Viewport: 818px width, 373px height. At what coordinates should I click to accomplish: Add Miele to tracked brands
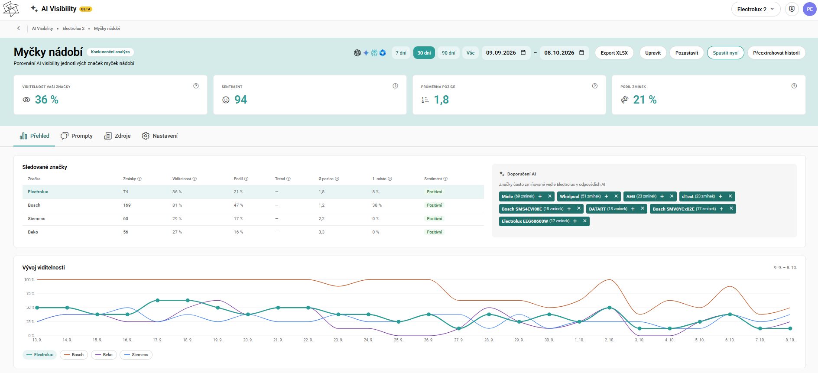click(540, 196)
